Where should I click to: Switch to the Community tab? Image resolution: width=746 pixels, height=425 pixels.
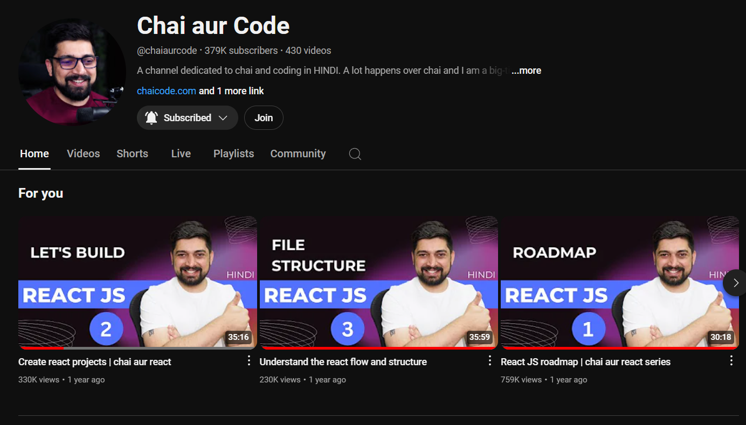coord(298,154)
